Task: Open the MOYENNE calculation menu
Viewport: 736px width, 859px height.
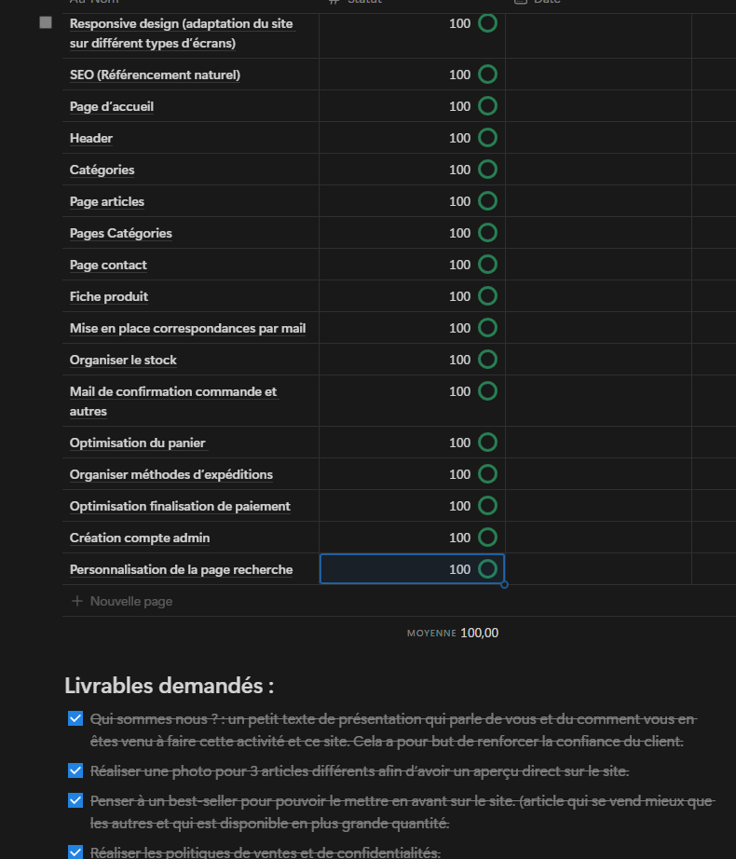Action: [453, 634]
